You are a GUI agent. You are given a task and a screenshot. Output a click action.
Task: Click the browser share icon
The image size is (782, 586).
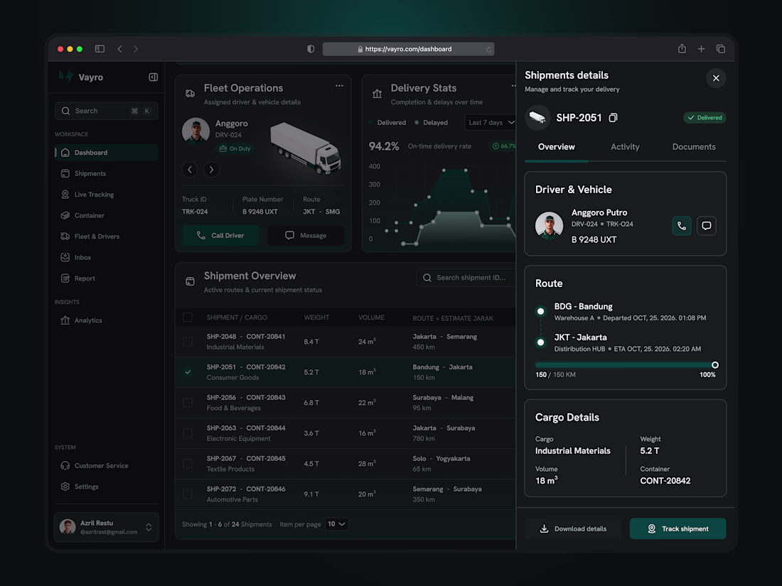click(x=682, y=49)
